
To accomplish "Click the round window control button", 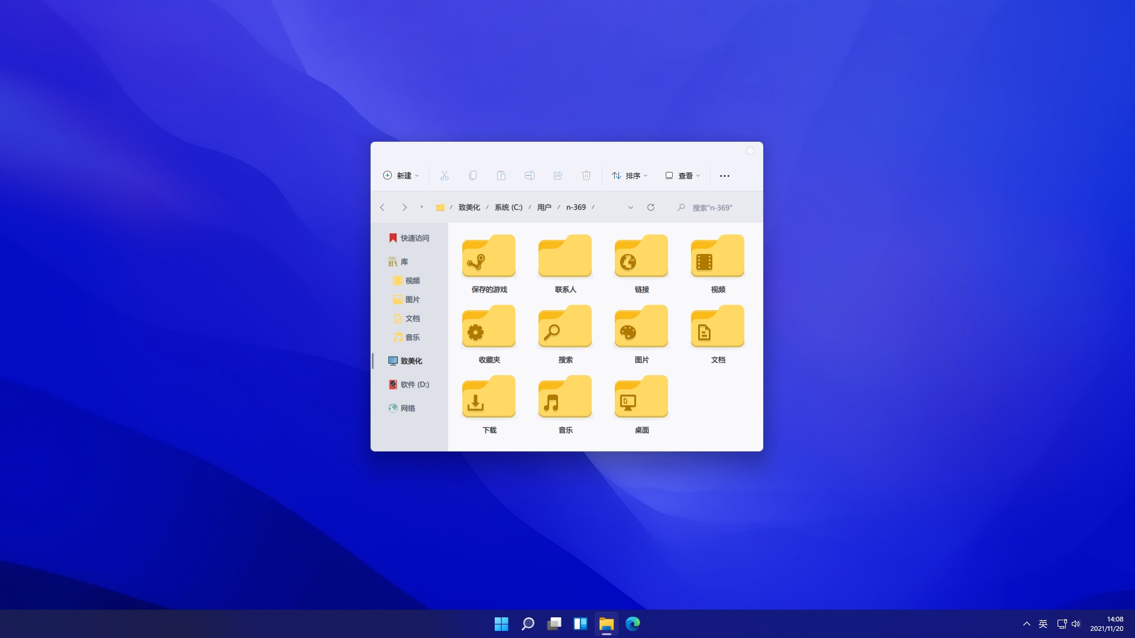I will [x=750, y=151].
